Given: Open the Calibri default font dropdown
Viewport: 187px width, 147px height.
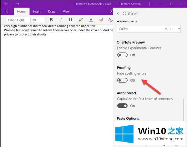Looking at the screenshot, I should [142, 29].
